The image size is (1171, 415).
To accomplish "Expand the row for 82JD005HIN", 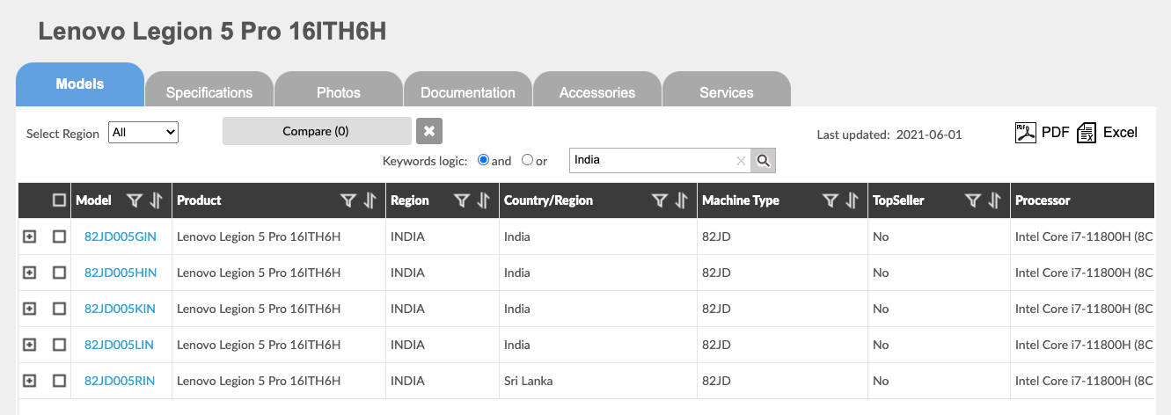I will 29,273.
